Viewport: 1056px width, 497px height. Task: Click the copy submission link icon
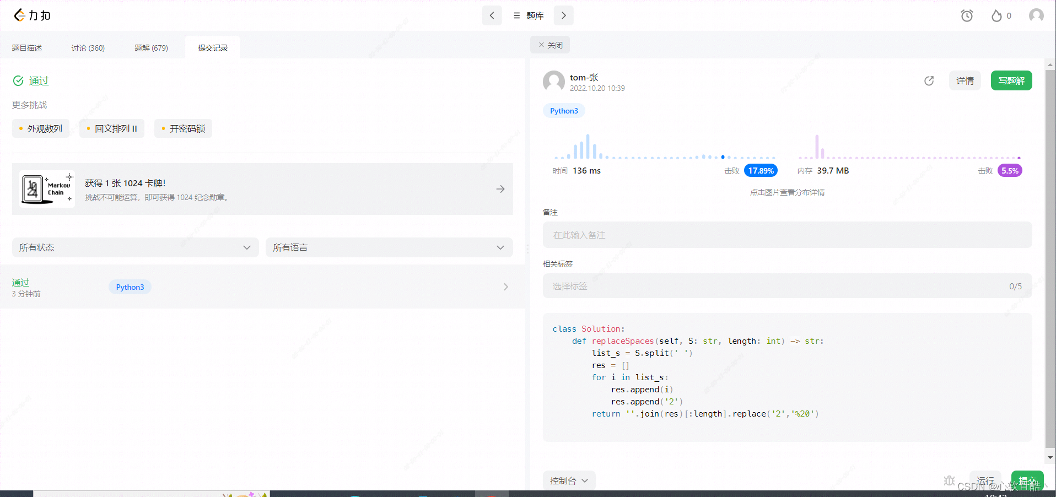tap(929, 80)
